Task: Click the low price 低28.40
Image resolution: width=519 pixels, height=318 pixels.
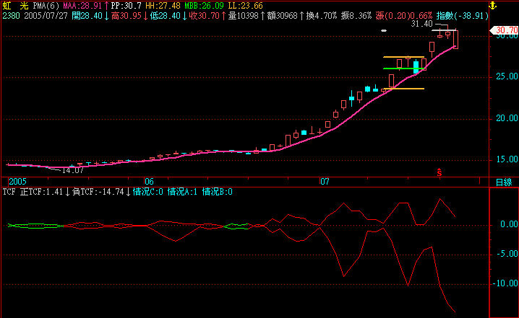Action: pos(165,16)
